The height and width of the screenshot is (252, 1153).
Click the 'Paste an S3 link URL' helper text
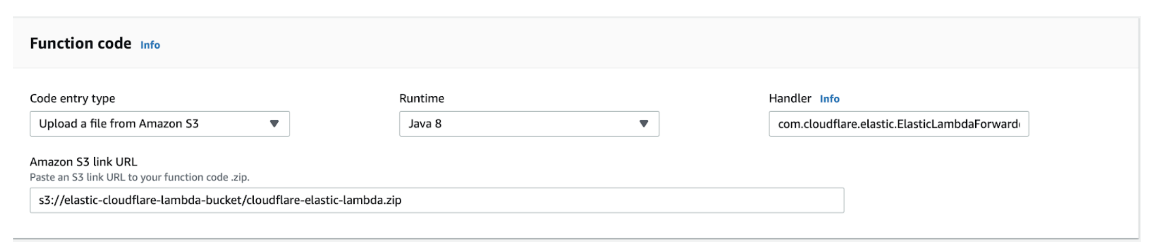pyautogui.click(x=139, y=177)
